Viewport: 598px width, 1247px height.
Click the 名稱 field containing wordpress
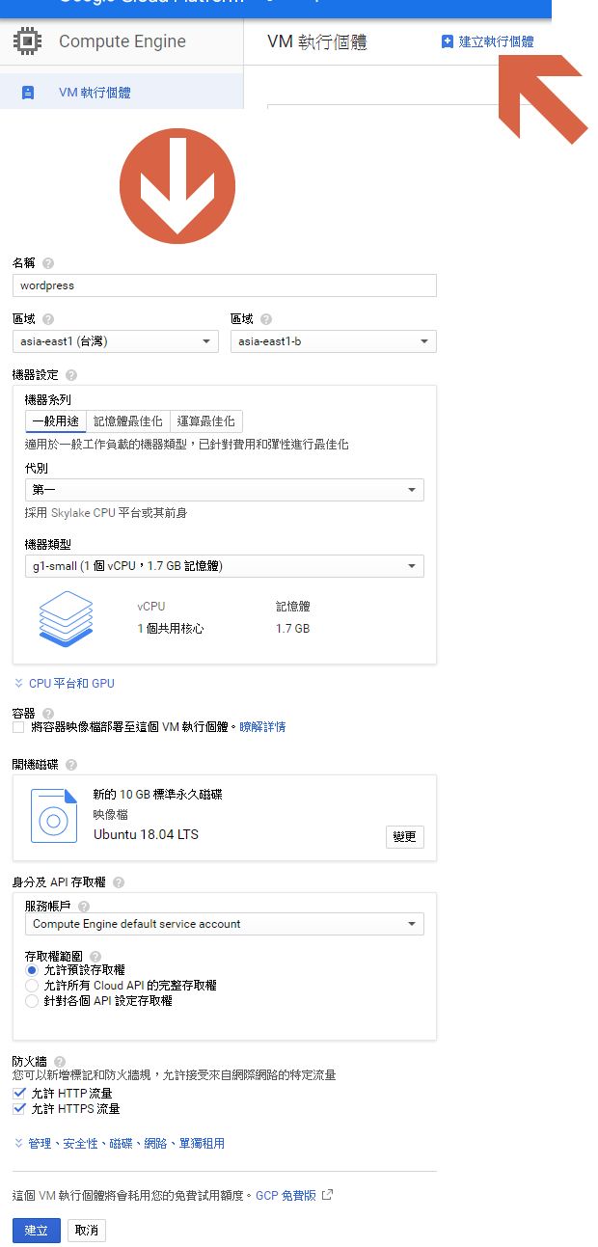[224, 285]
